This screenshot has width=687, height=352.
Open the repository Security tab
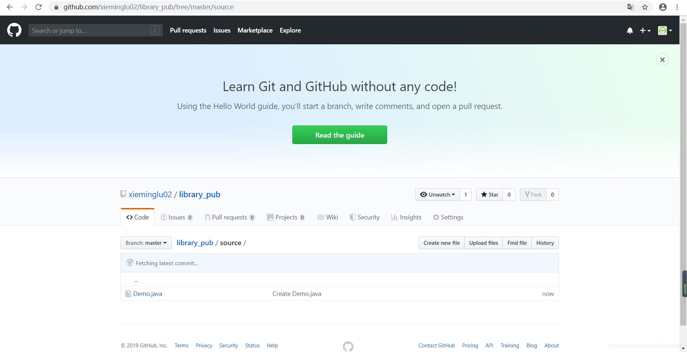click(365, 217)
